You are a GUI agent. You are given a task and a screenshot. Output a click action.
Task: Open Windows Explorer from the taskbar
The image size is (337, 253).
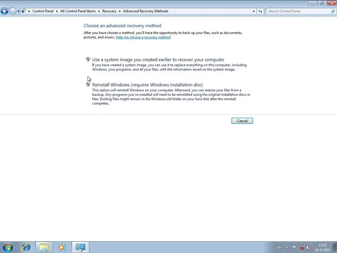pyautogui.click(x=44, y=247)
